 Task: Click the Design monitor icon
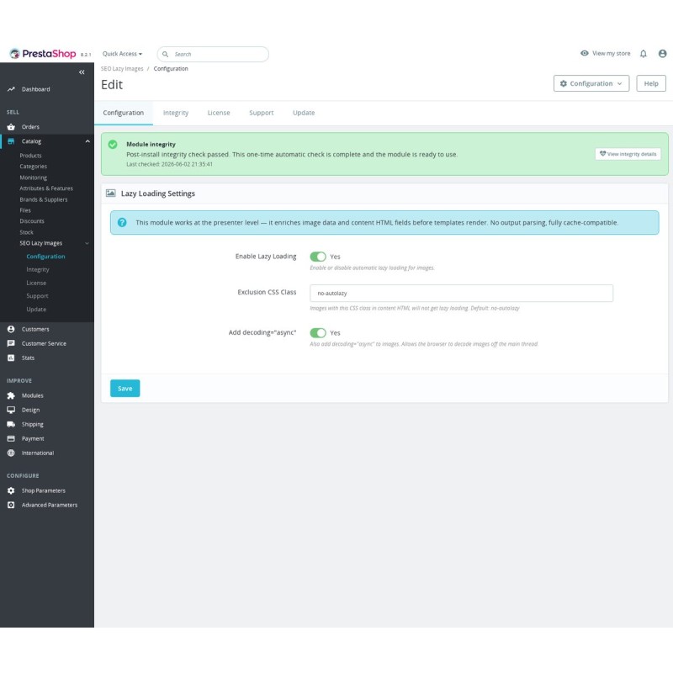(11, 410)
